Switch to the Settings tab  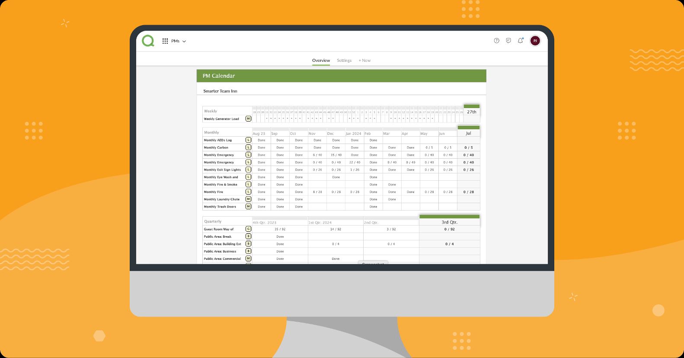344,61
